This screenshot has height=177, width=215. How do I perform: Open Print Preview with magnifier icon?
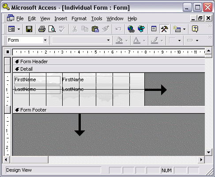(52, 29)
